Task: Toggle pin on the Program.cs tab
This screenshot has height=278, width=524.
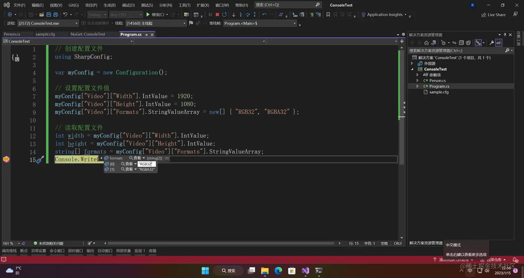Action: point(146,35)
